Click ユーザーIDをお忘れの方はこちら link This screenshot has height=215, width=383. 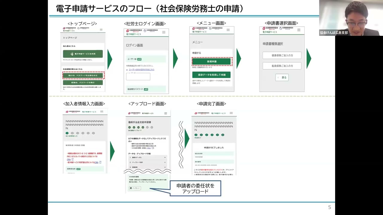click(x=142, y=69)
